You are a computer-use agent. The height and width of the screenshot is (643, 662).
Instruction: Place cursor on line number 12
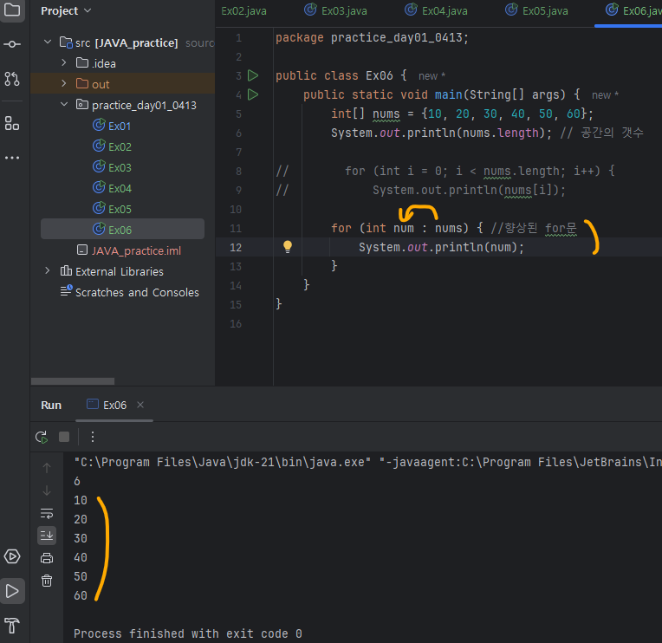pyautogui.click(x=236, y=247)
